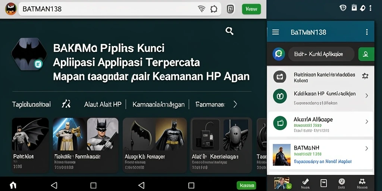The image size is (382, 191).
Task: Click the BATMAN138 address bar field
Action: [119, 9]
